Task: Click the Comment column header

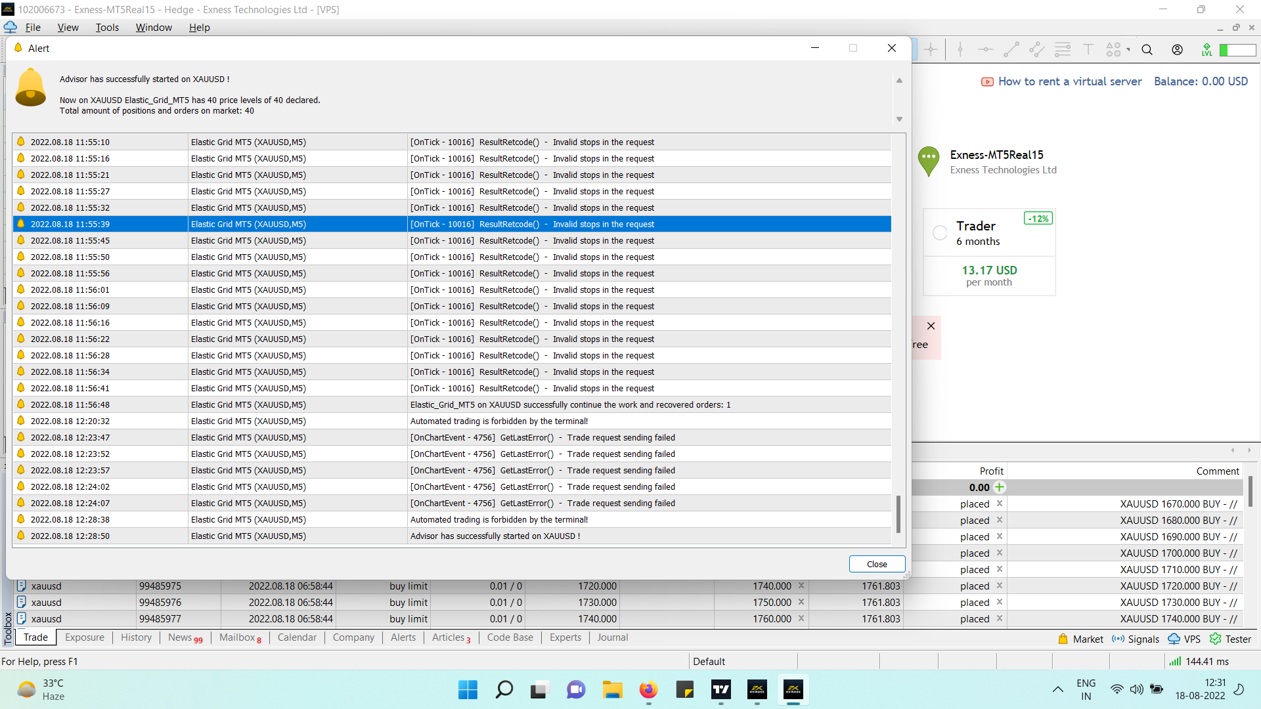Action: tap(1218, 471)
